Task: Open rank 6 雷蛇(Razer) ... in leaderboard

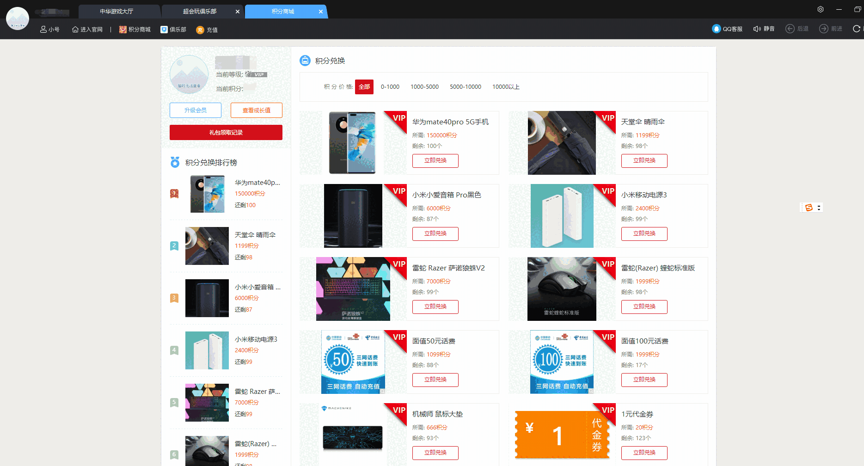Action: pyautogui.click(x=226, y=451)
